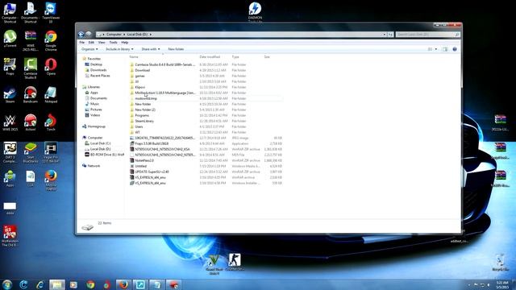
Task: Open the change-view options dropdown arrow
Action: click(436, 49)
